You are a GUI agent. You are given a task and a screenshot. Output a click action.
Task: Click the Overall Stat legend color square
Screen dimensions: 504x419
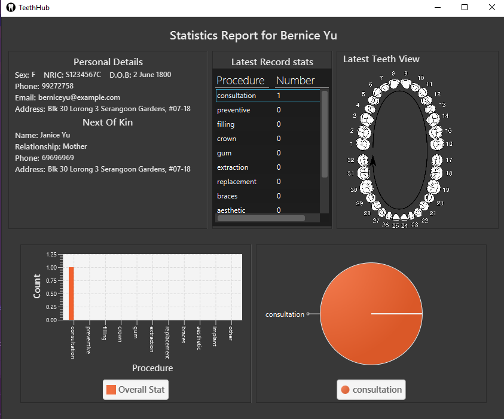click(111, 390)
